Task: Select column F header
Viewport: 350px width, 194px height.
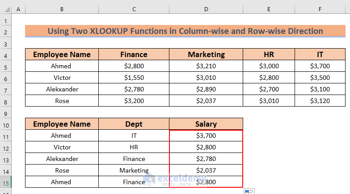Action: (x=320, y=9)
